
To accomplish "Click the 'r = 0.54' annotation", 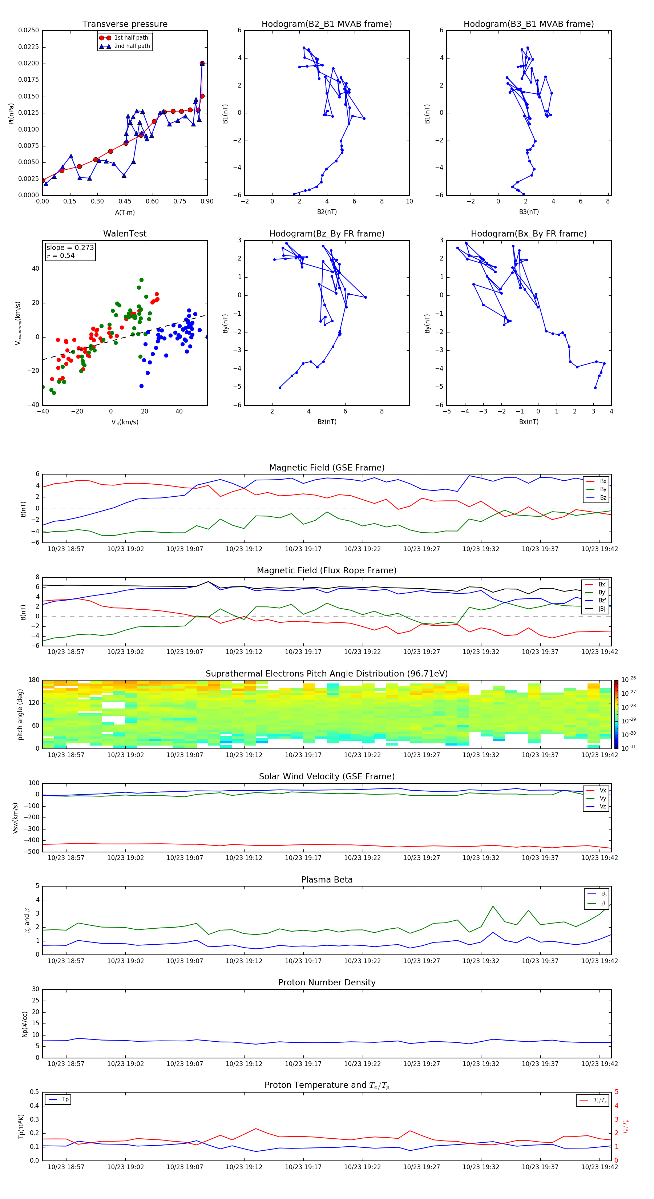I will (61, 255).
